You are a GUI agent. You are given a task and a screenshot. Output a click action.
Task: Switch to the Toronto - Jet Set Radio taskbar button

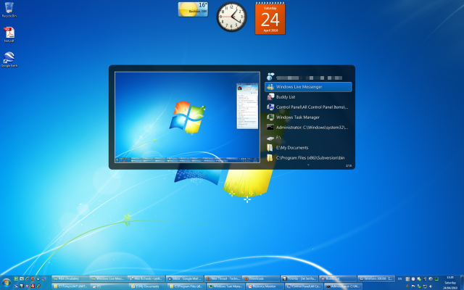(299, 278)
